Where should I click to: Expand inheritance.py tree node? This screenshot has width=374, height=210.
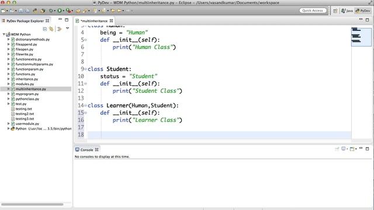[9, 79]
